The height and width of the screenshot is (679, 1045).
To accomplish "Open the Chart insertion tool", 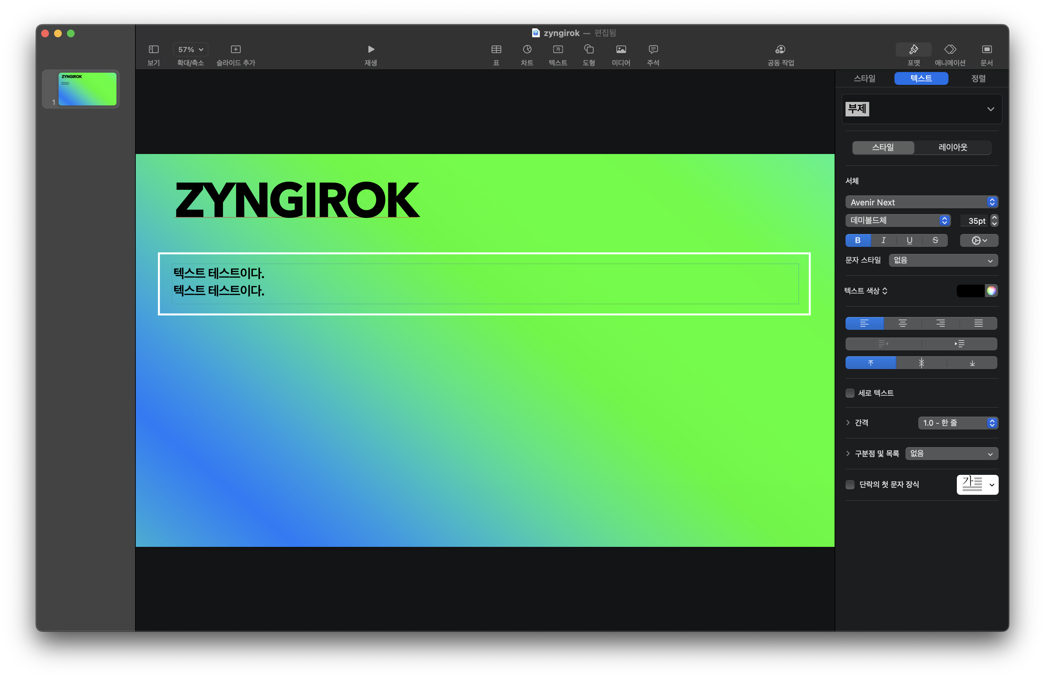I will coord(527,49).
